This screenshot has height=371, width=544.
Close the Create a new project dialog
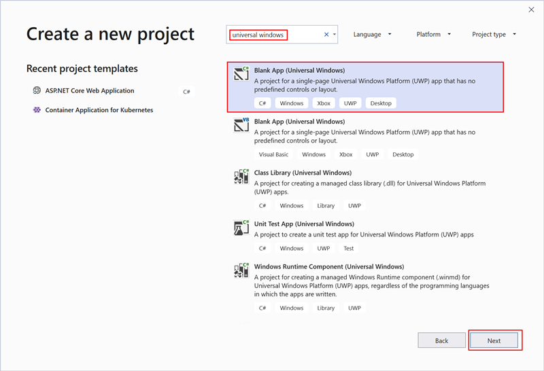pos(530,10)
